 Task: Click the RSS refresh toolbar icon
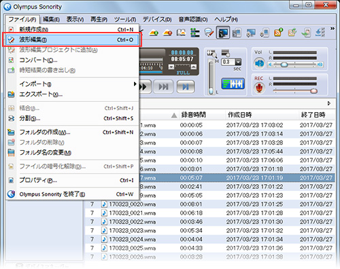292,33
